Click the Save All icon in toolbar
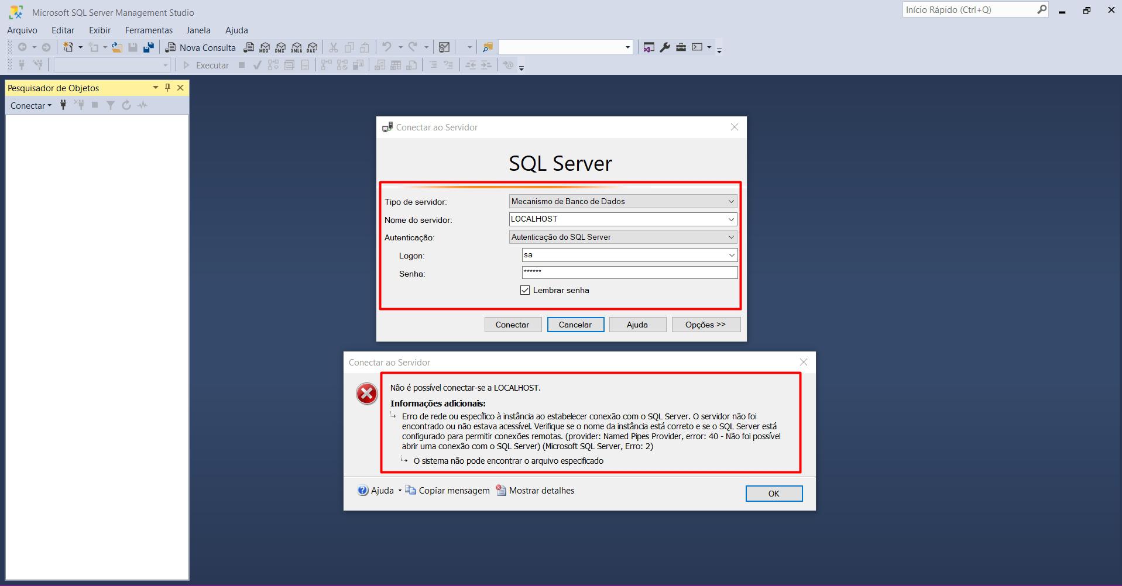This screenshot has width=1122, height=586. pyautogui.click(x=149, y=47)
